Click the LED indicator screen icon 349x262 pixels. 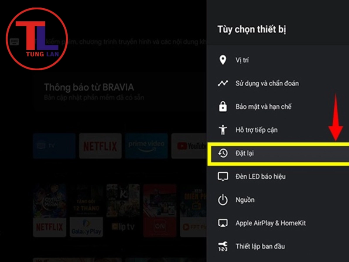point(223,176)
